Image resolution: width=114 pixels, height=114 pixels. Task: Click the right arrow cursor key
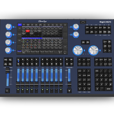coord(89,89)
